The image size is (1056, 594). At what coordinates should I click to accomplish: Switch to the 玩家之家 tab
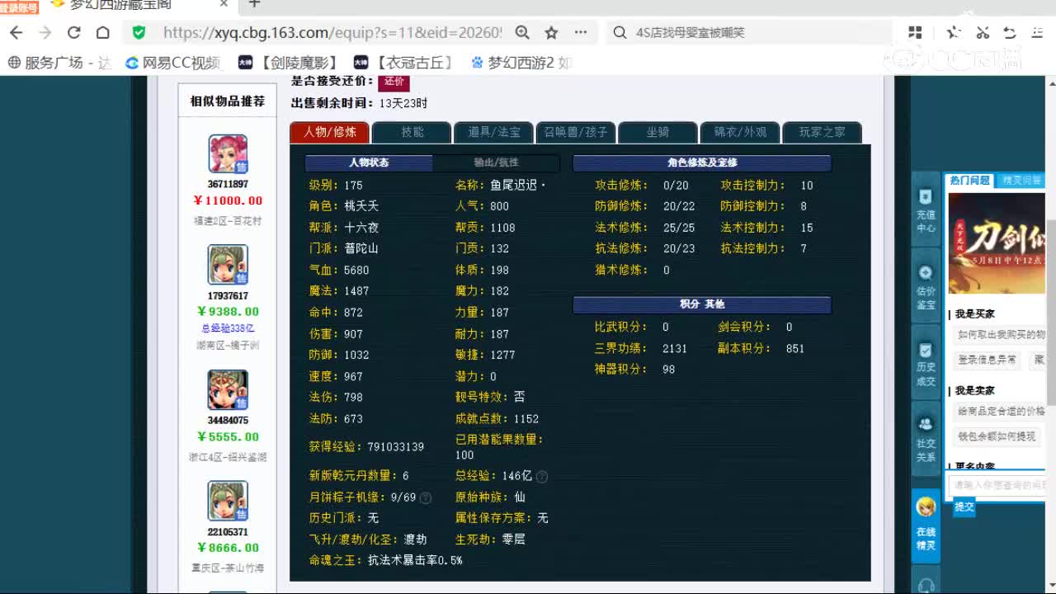[822, 132]
